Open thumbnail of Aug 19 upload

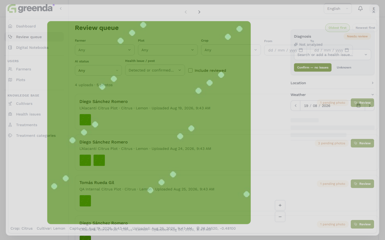[x=85, y=120]
